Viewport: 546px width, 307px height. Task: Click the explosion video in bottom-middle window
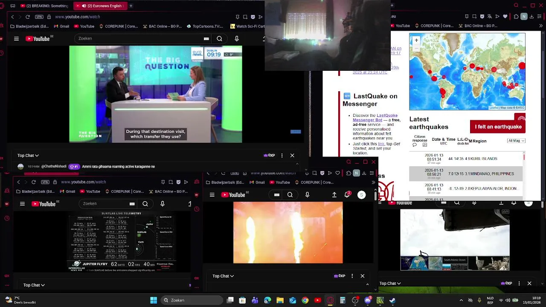[288, 233]
